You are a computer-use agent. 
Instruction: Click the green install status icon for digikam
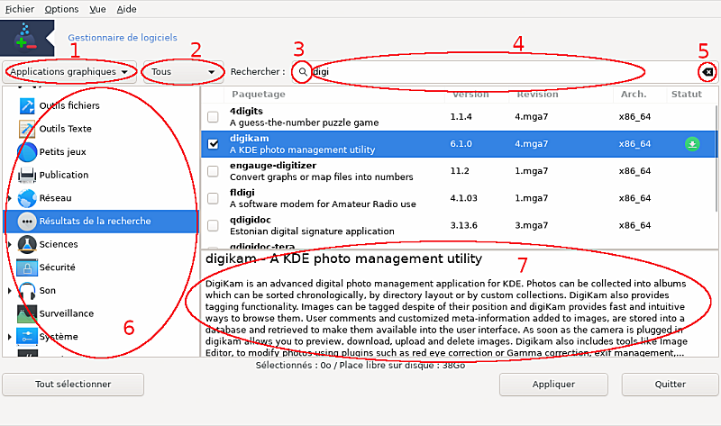691,143
